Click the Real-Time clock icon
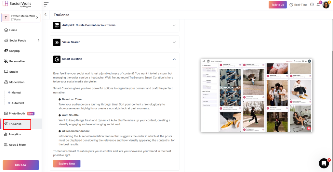The width and height of the screenshot is (333, 172). click(x=291, y=5)
